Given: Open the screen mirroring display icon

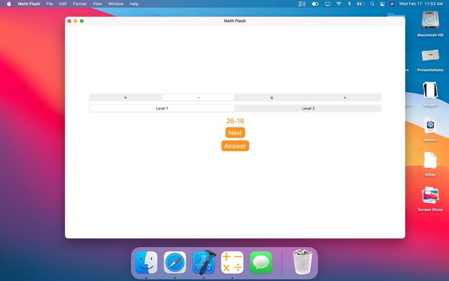Looking at the screenshot, I should [x=328, y=4].
